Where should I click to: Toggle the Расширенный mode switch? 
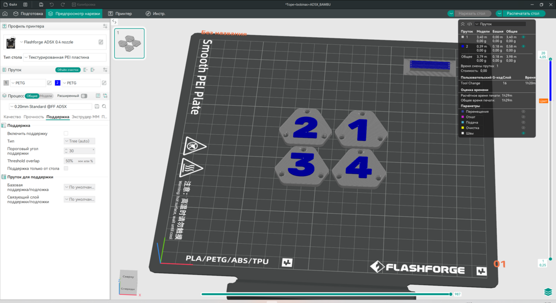(84, 96)
